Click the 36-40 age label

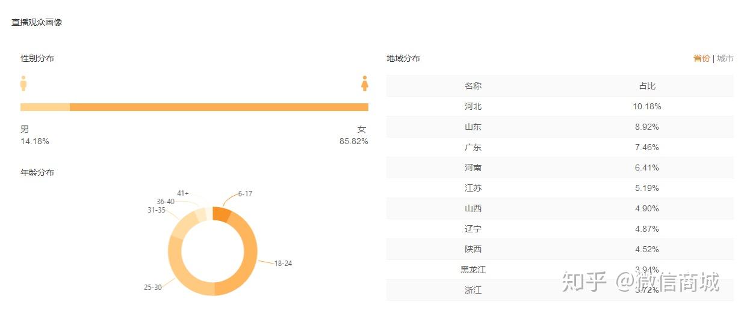click(x=166, y=202)
